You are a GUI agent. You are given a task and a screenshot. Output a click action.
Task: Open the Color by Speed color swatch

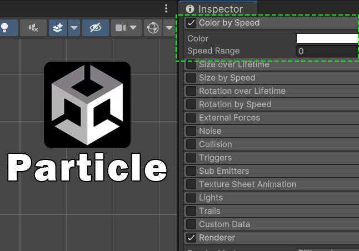tap(327, 38)
